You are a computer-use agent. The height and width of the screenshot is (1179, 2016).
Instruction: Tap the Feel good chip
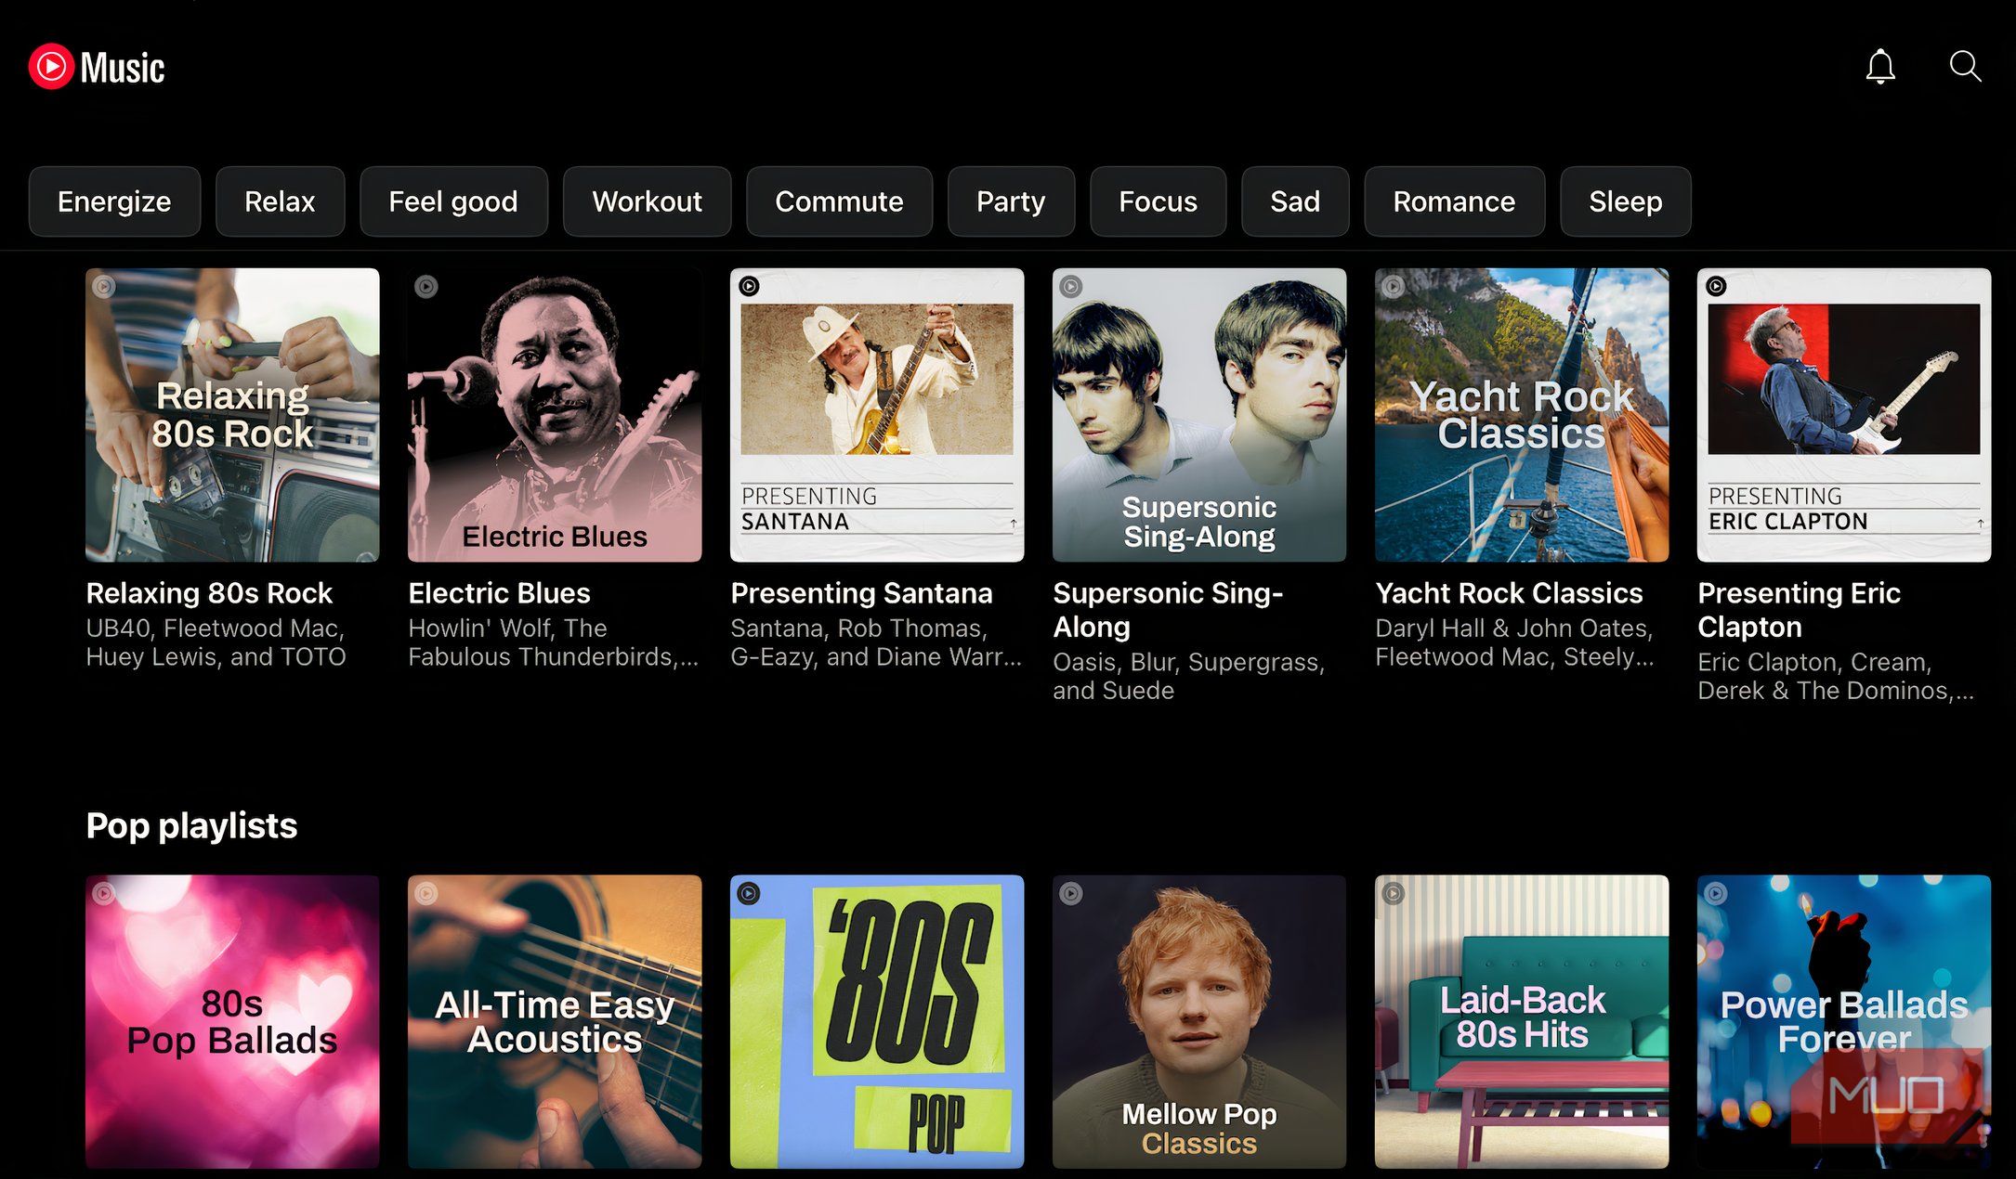(452, 201)
